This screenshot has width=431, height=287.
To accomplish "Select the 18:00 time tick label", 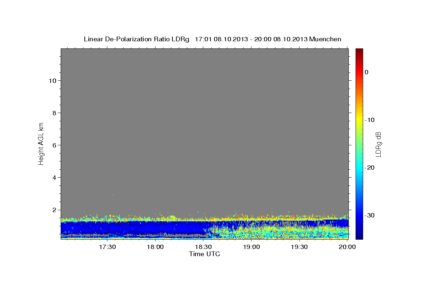I will 156,247.
